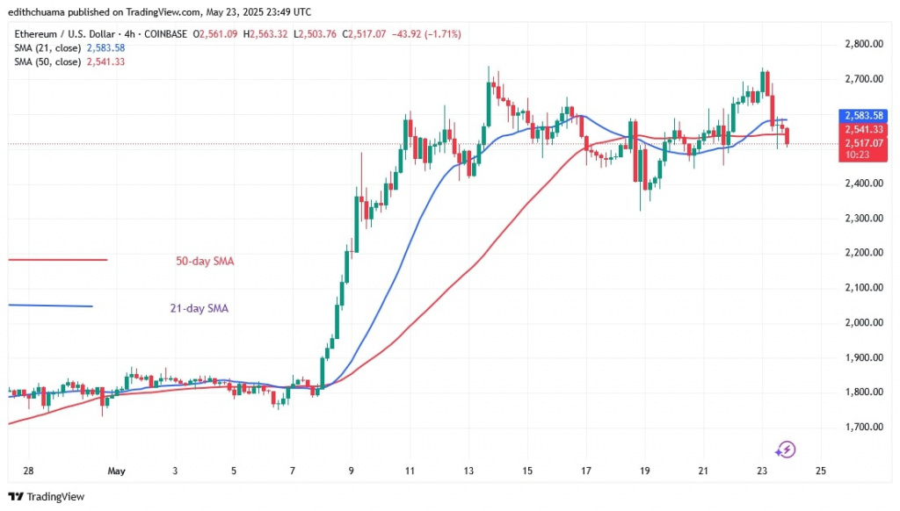Click the blue 2,583.58 price label
The image size is (900, 511).
point(862,115)
